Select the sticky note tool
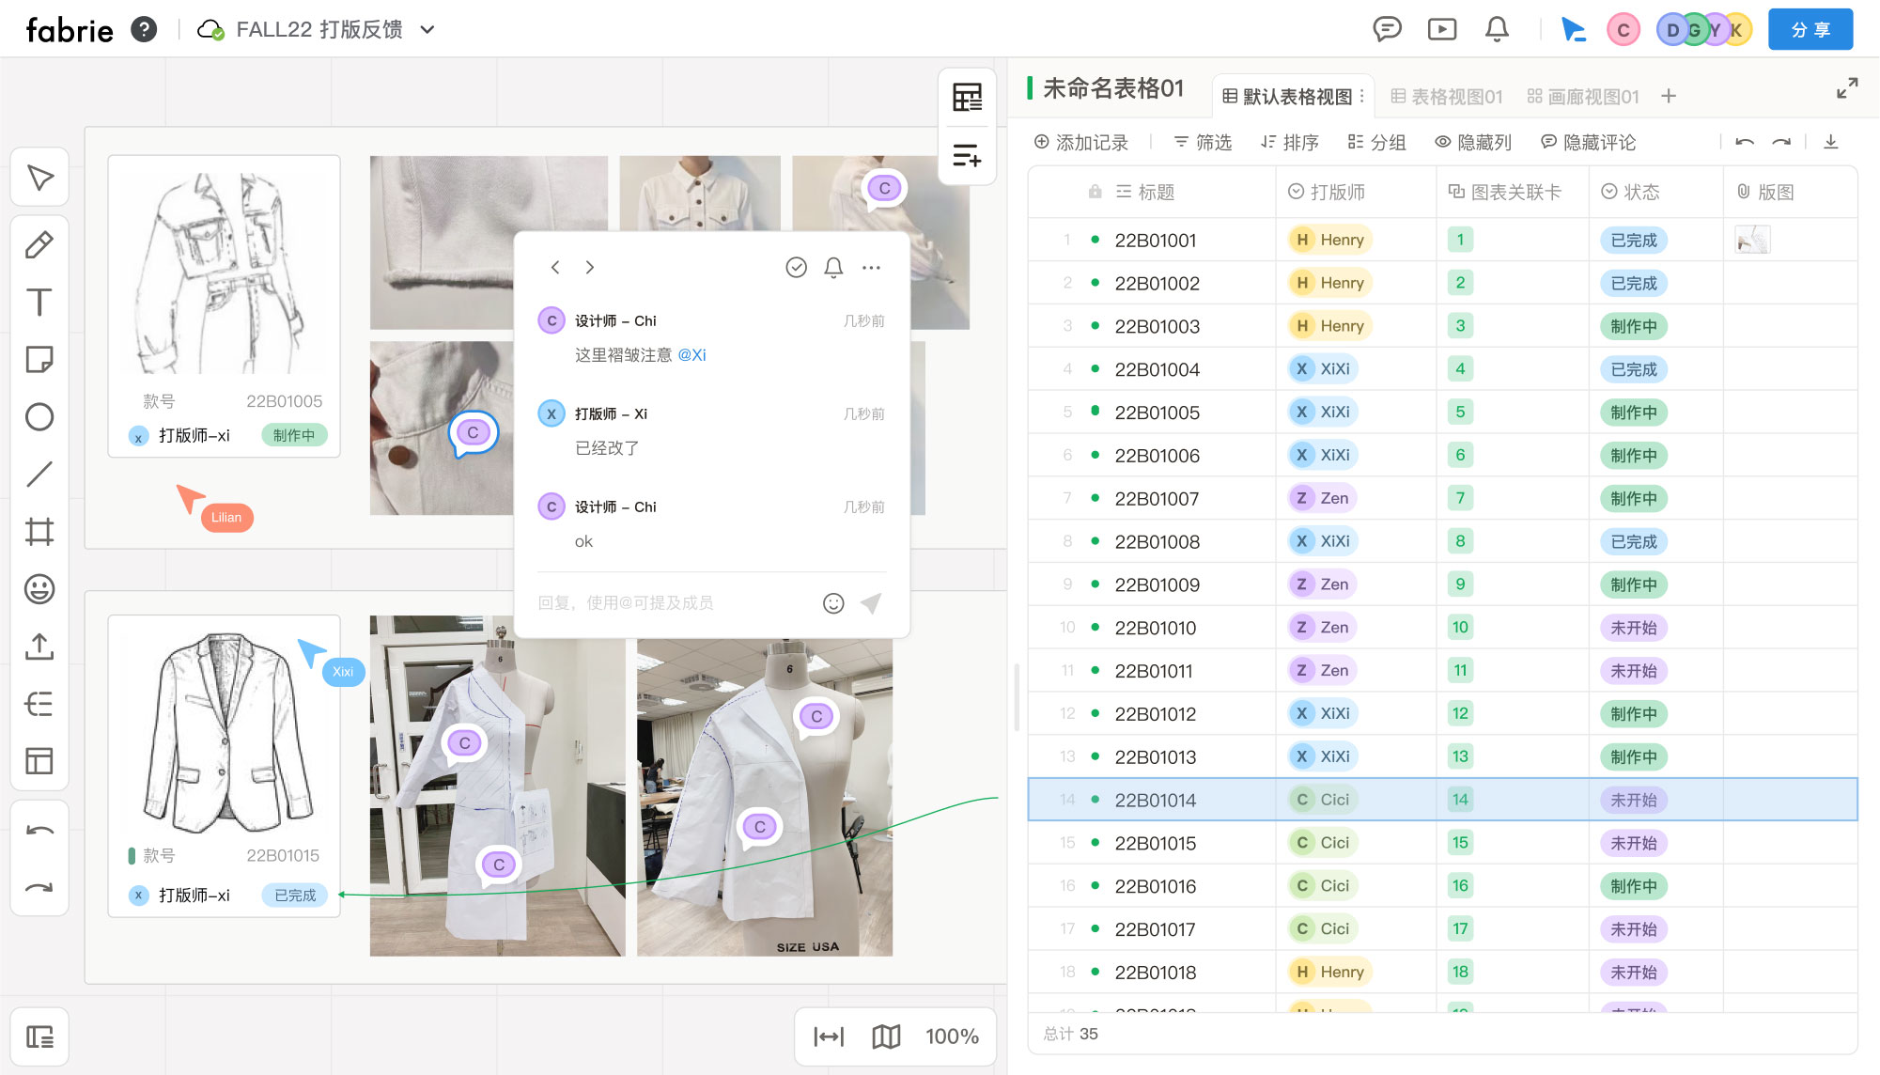This screenshot has height=1075, width=1880. (39, 360)
